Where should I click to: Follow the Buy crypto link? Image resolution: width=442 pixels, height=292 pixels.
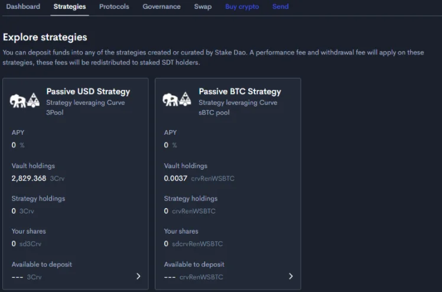[x=242, y=7]
